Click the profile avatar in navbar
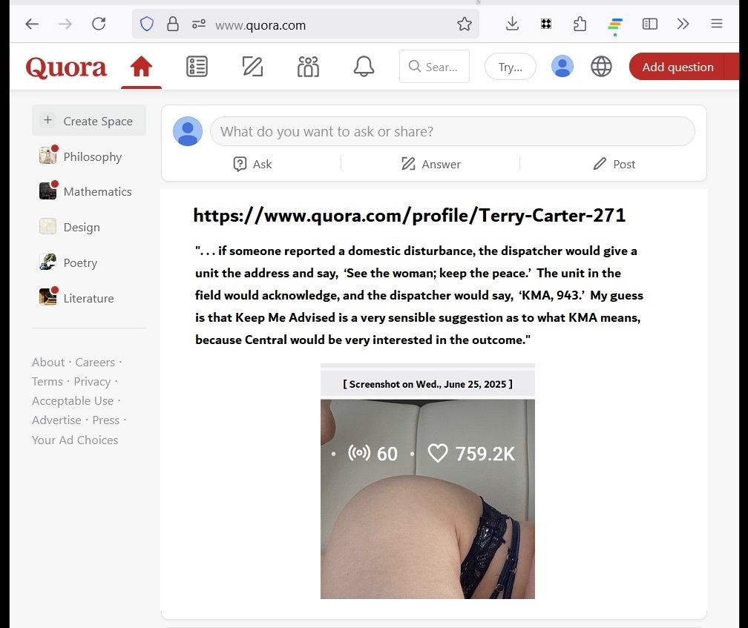This screenshot has height=628, width=748. [x=562, y=67]
